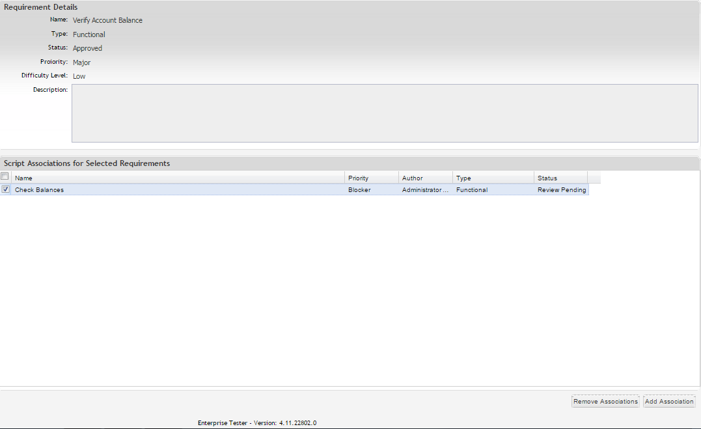
Task: Click the Low difficulty level value
Action: pos(79,76)
